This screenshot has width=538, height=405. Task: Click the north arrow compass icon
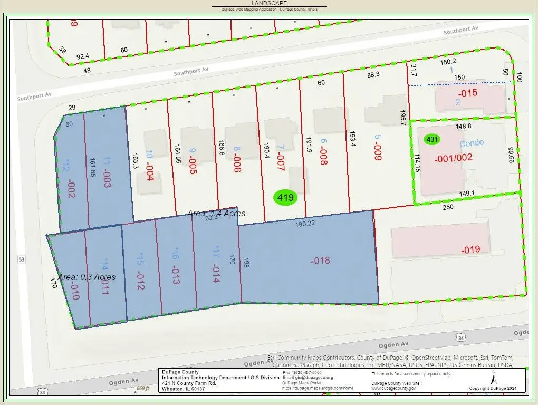pos(493,378)
